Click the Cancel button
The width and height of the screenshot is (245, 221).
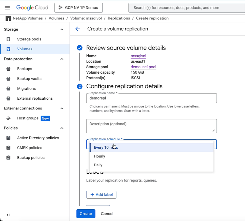[x=107, y=214]
